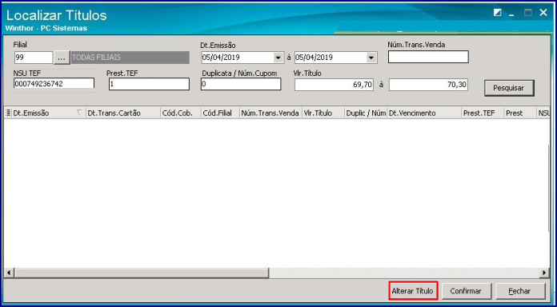Screen dimensions: 557x307
Task: Click the Vlr.Título column header in grid
Action: point(323,114)
